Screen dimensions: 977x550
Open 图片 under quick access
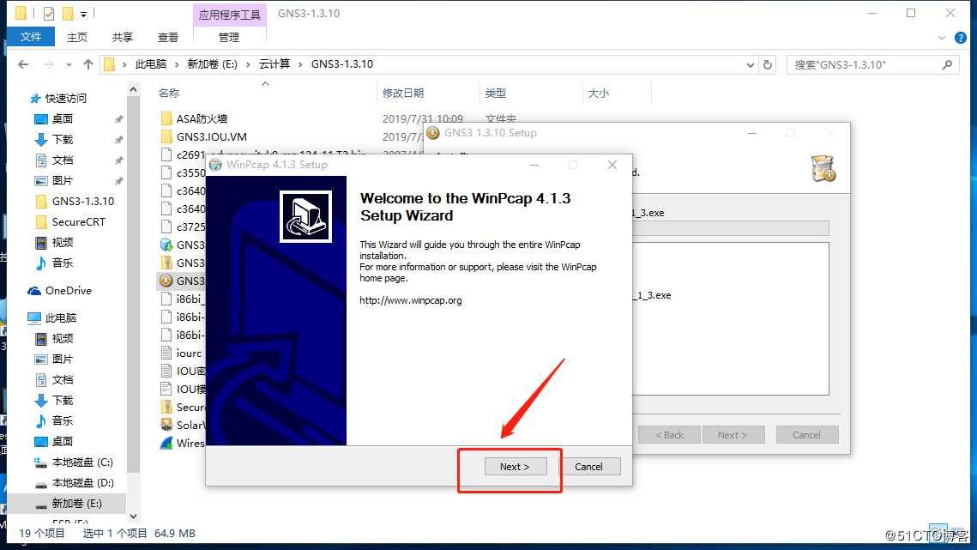63,180
